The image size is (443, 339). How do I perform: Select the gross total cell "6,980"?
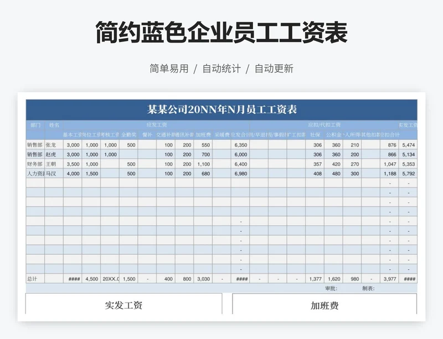pos(240,174)
